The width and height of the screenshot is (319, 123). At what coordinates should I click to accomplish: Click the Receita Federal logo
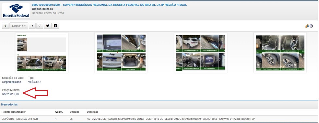[x=16, y=10]
